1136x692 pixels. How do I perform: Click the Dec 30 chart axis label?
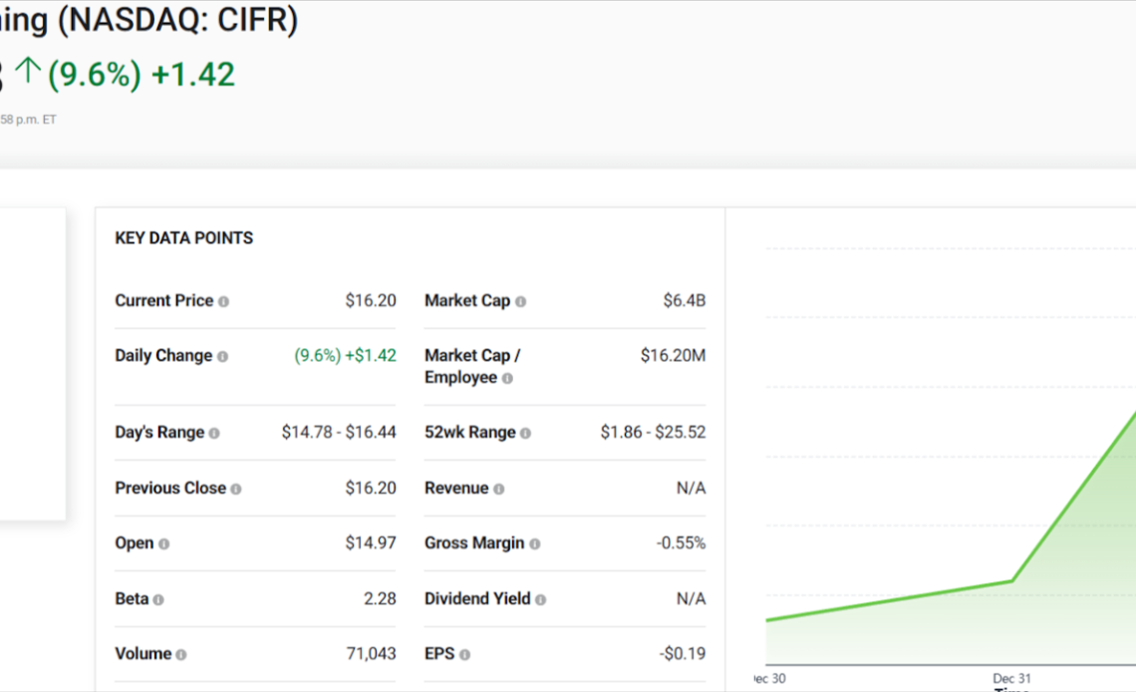pyautogui.click(x=769, y=679)
